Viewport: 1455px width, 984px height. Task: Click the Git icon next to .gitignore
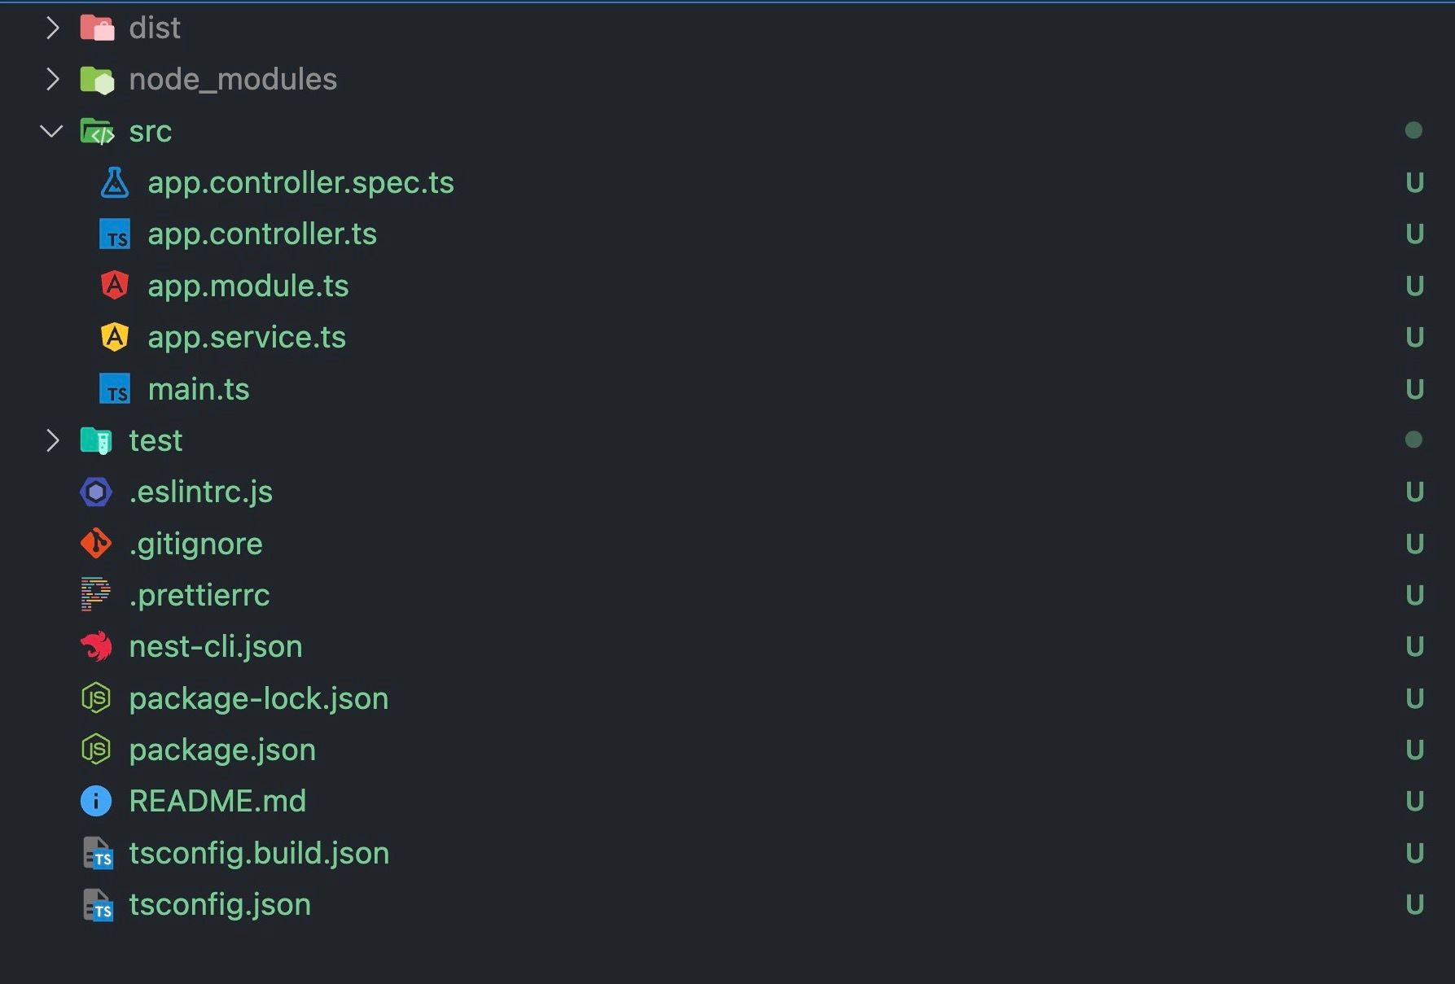[x=95, y=544]
